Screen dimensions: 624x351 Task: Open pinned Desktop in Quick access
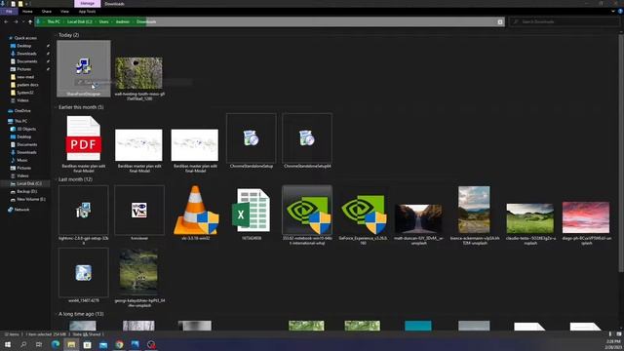23,46
